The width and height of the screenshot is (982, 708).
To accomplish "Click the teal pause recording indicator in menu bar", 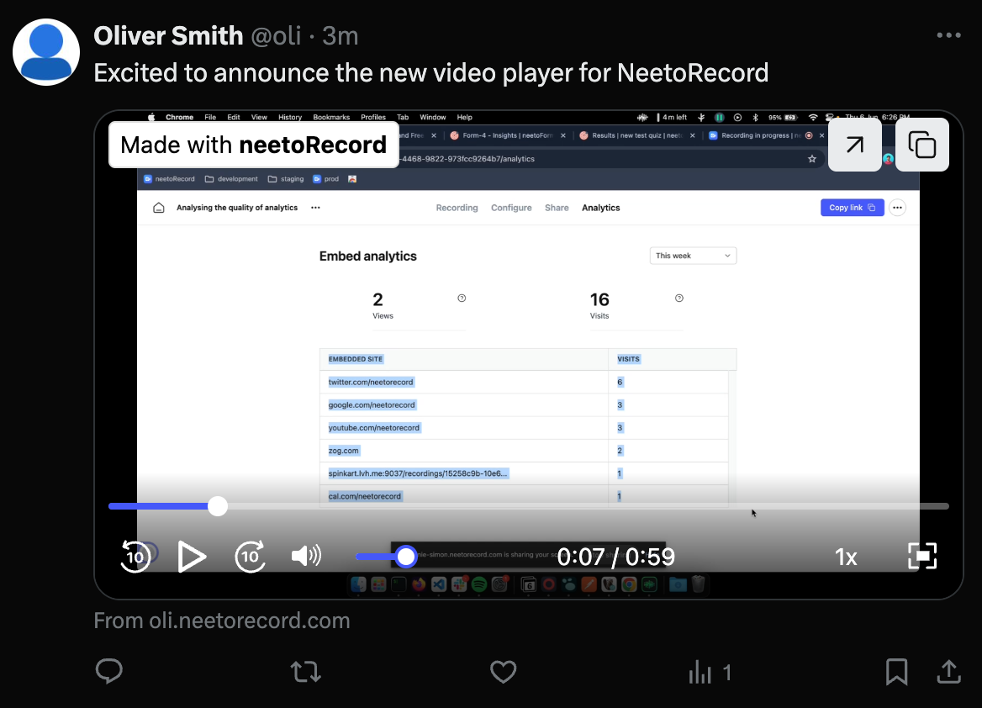I will 720,118.
